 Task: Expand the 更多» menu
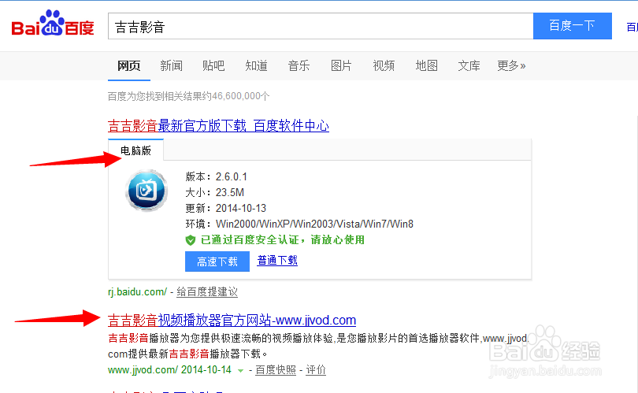point(511,65)
